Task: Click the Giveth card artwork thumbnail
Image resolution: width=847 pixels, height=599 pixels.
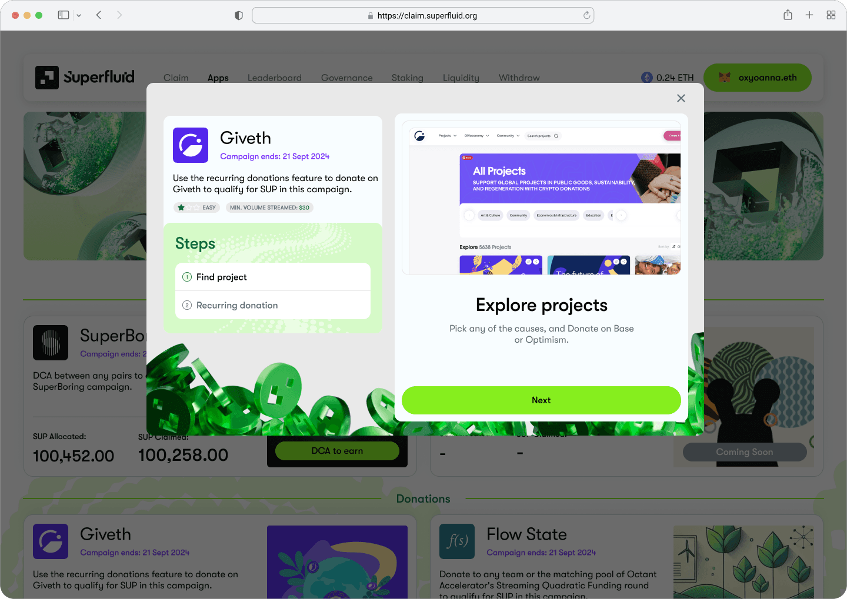Action: tap(337, 562)
